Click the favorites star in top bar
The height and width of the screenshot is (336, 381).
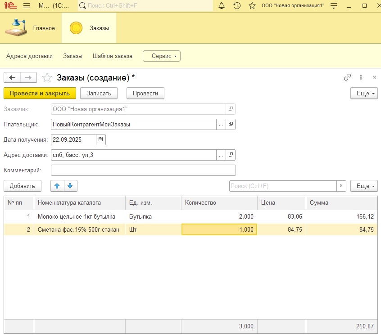click(x=252, y=6)
